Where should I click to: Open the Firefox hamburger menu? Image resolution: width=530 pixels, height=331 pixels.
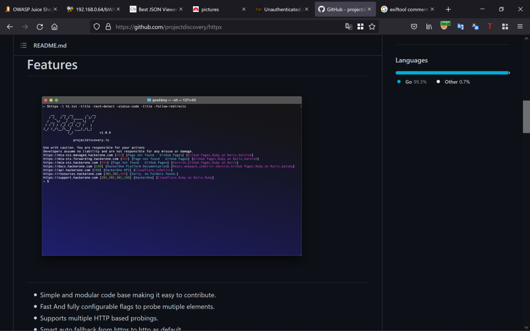coord(520,27)
